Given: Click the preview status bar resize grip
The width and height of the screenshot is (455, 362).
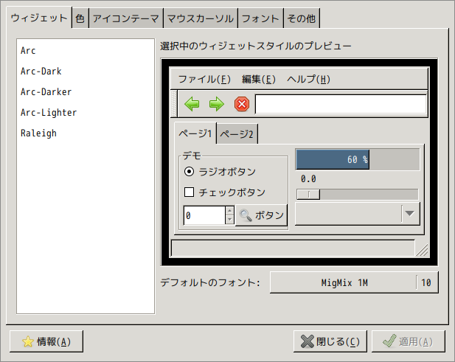Looking at the screenshot, I should 422,250.
